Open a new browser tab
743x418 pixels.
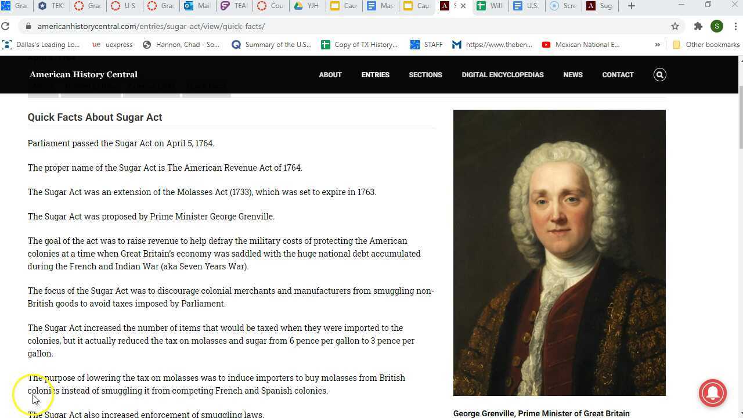(632, 6)
